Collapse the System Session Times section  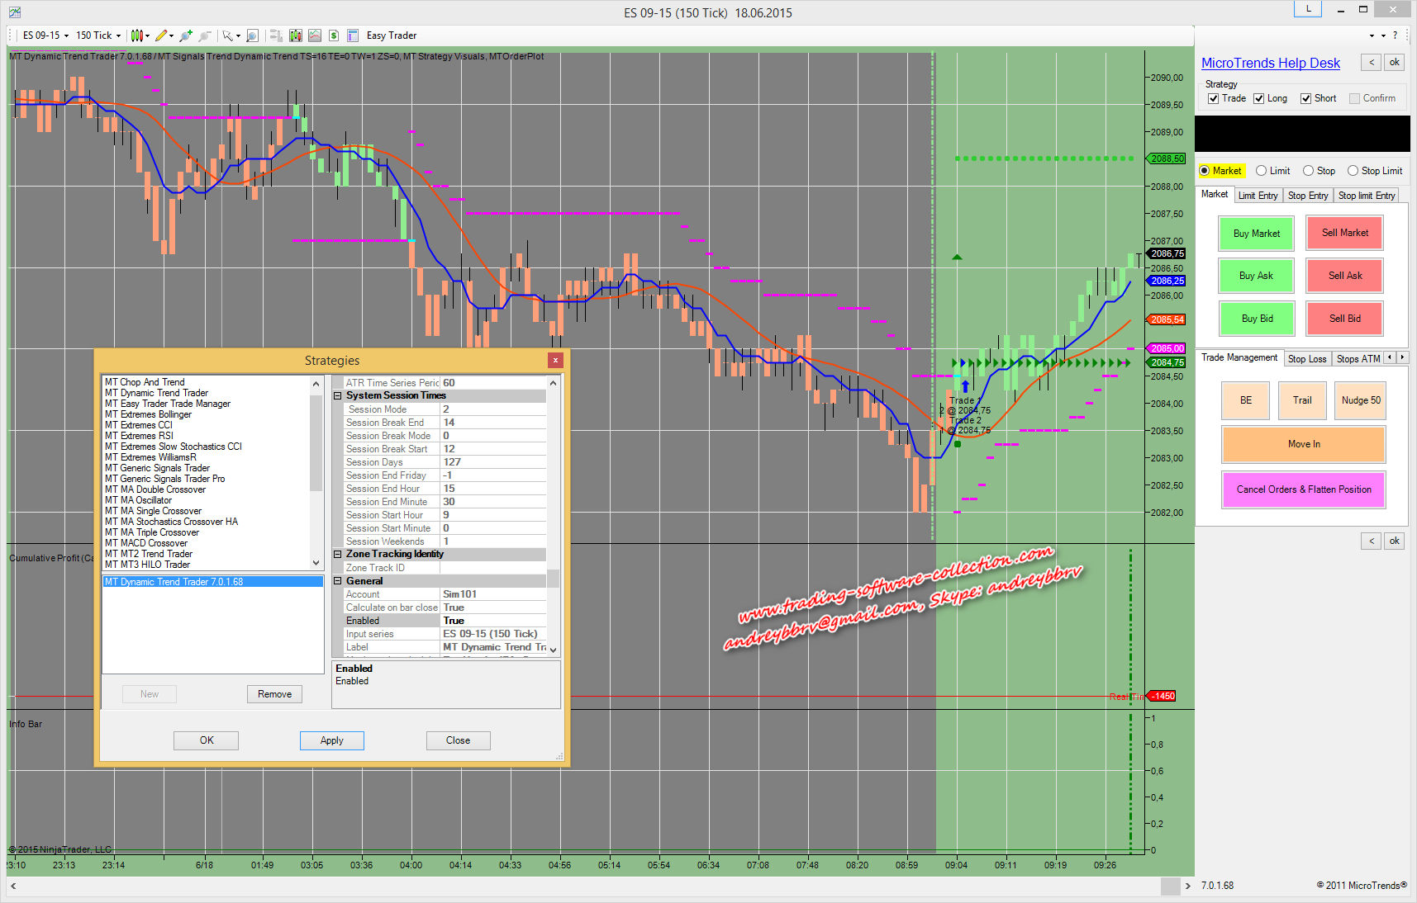(x=338, y=396)
